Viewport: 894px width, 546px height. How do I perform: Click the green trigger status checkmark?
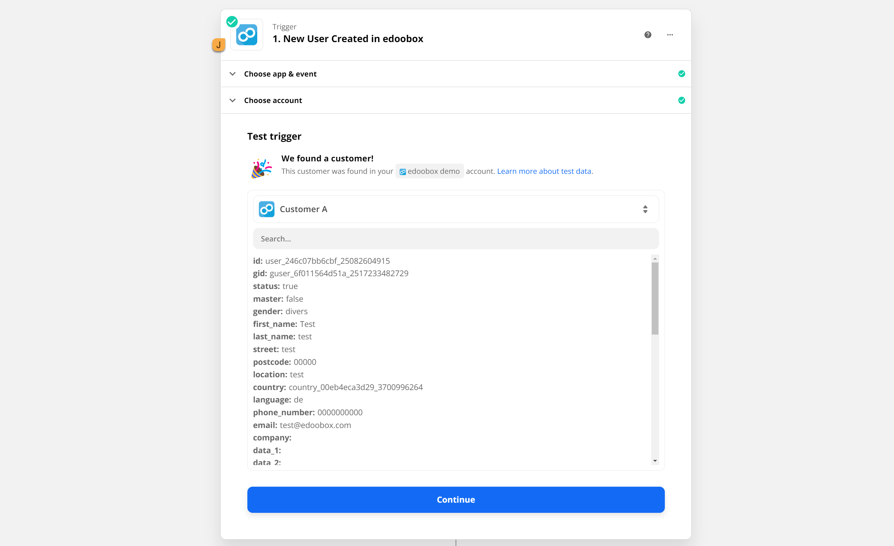(232, 22)
